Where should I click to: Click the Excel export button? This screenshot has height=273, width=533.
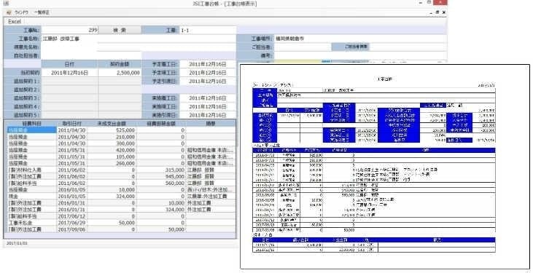(x=15, y=21)
